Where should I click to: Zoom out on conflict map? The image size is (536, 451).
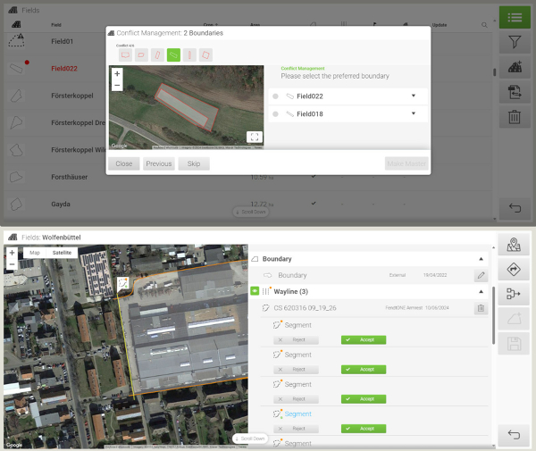[x=117, y=85]
